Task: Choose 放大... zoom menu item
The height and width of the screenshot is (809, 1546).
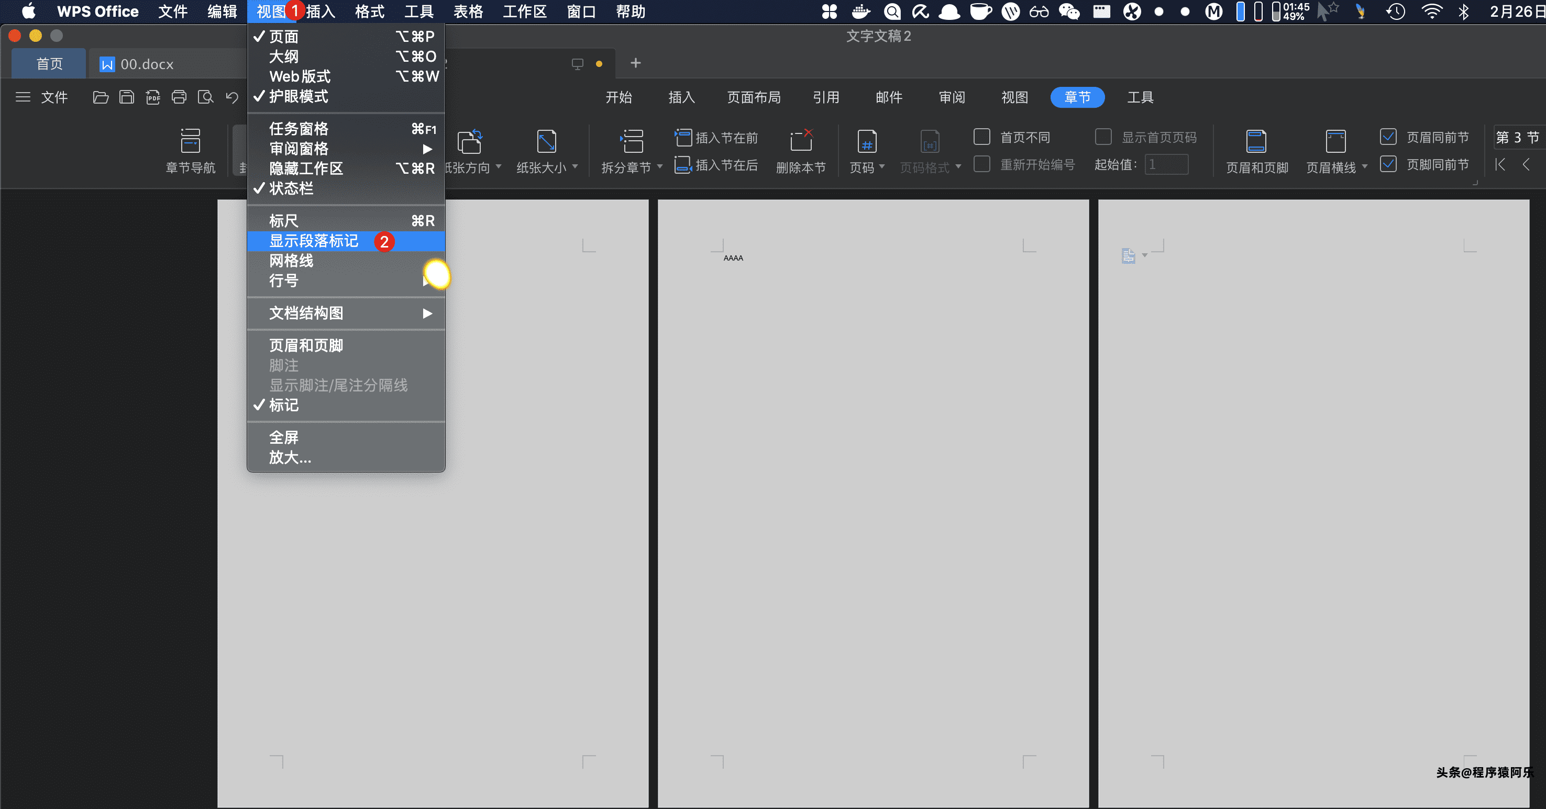Action: coord(346,457)
